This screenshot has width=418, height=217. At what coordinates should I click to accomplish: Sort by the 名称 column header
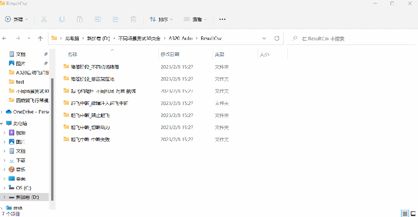tap(72, 54)
